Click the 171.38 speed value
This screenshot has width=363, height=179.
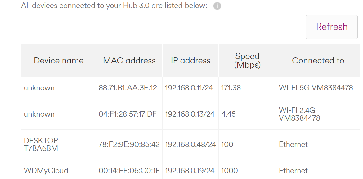click(x=231, y=88)
